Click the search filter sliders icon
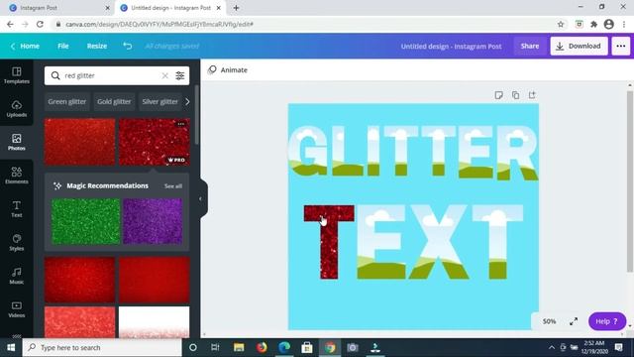The width and height of the screenshot is (634, 357). (180, 75)
